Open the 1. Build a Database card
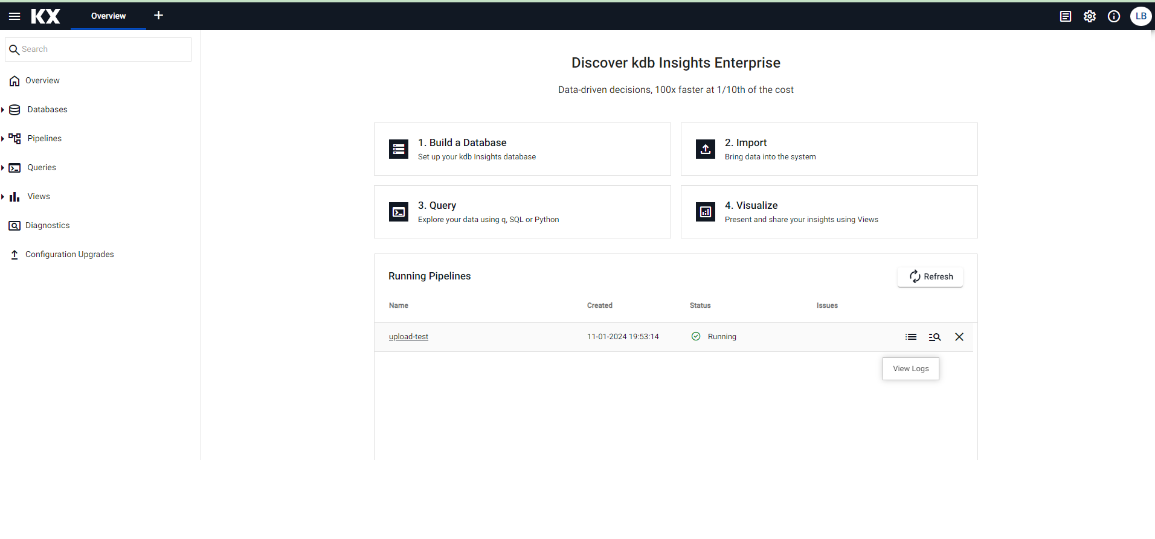This screenshot has height=539, width=1155. (523, 149)
